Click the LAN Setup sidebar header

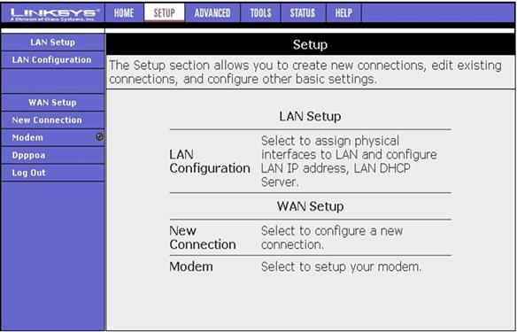click(53, 42)
